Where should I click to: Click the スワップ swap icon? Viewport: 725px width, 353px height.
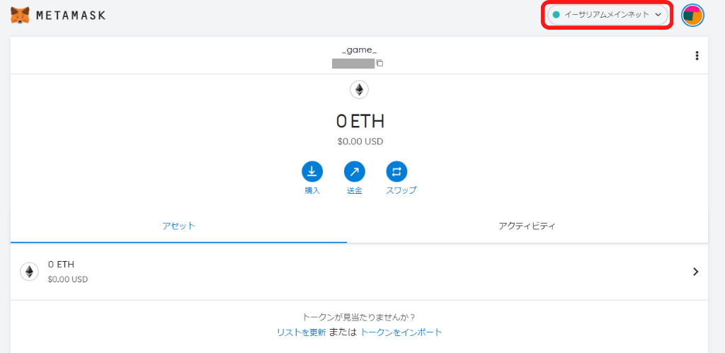pos(396,172)
